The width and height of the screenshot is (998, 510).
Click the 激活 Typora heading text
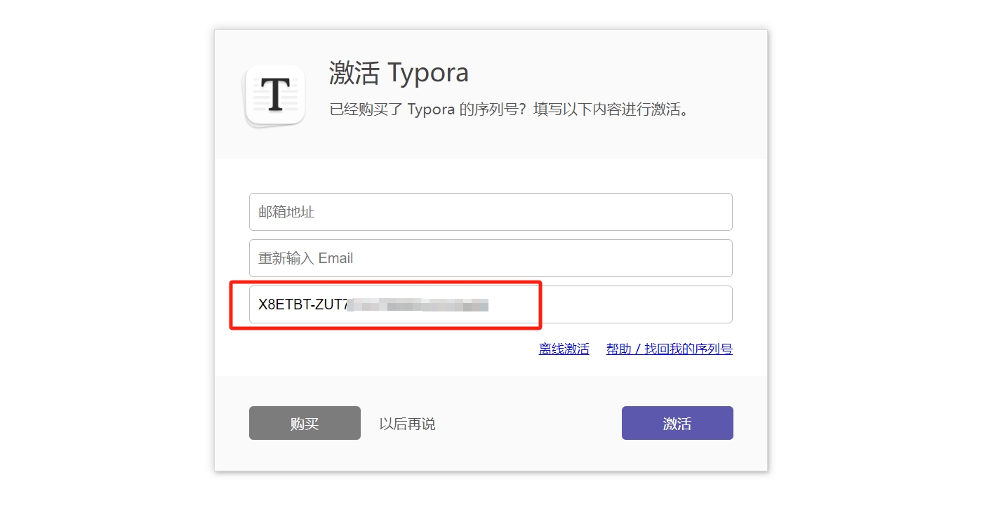pos(399,73)
